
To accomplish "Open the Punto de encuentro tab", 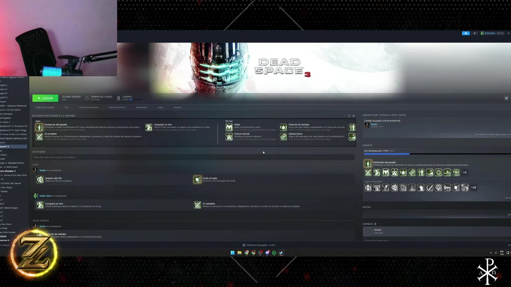I will [88, 107].
